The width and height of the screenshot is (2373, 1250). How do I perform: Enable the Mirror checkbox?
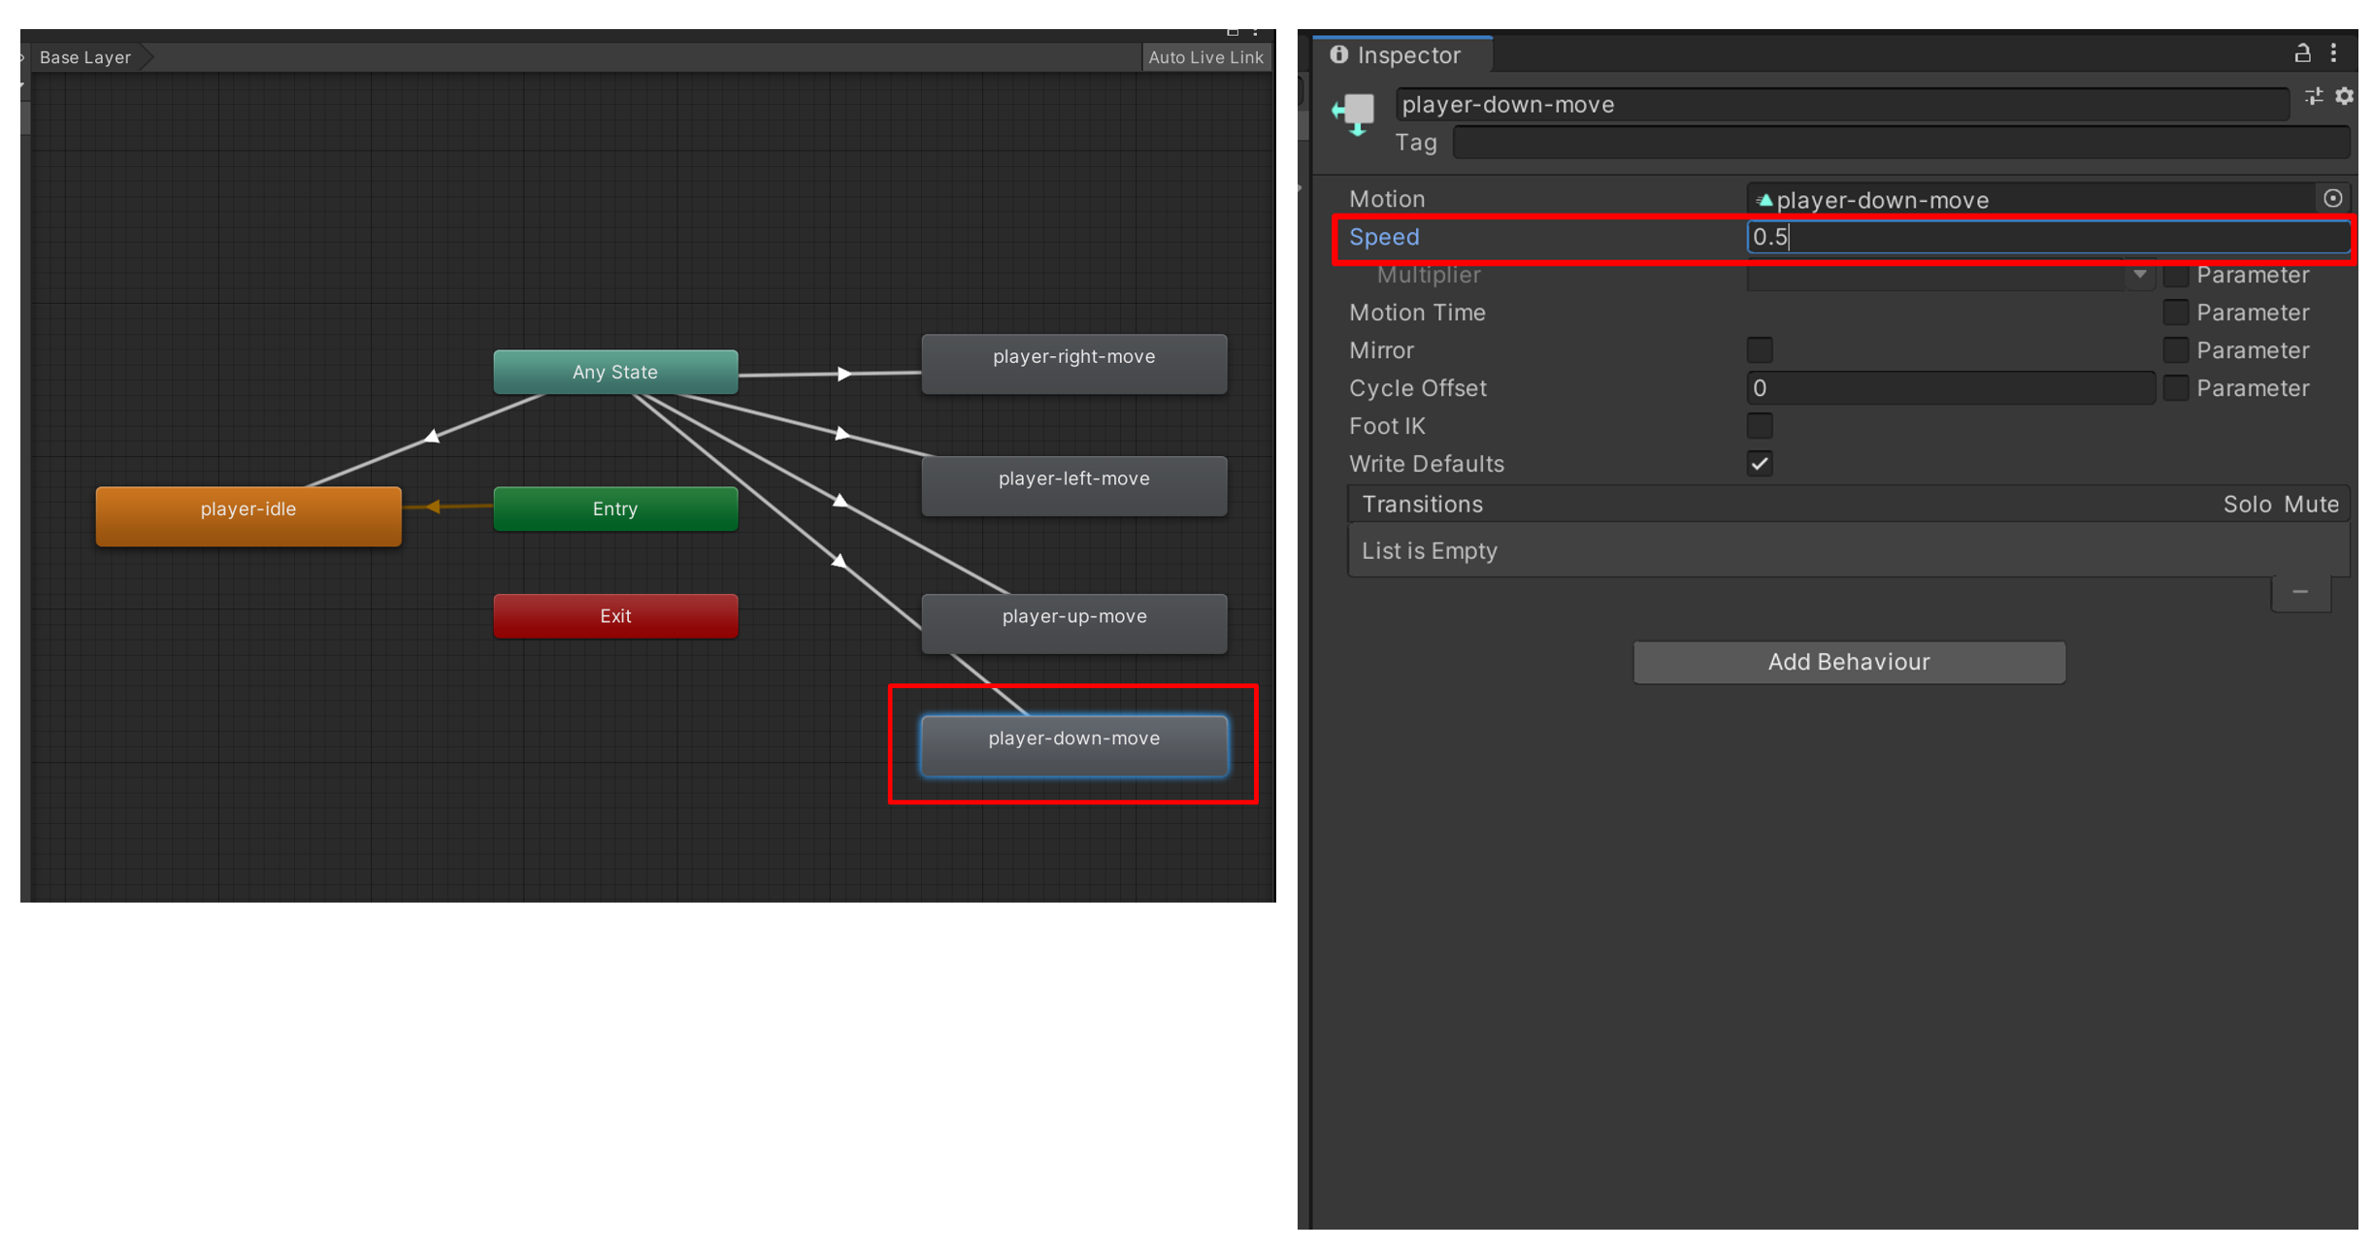[1760, 350]
